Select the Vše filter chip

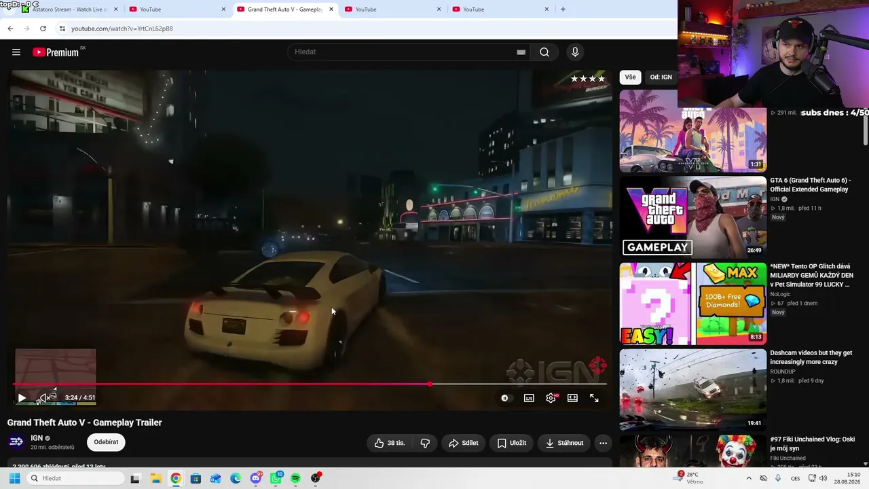point(631,77)
